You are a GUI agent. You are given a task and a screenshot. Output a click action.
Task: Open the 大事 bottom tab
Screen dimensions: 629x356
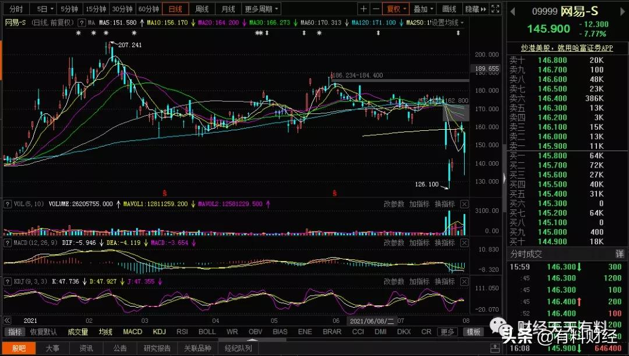pos(52,348)
